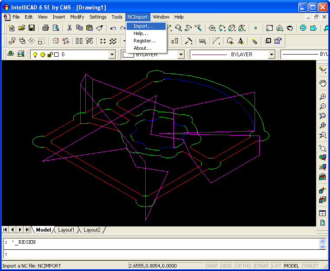The height and width of the screenshot is (271, 330).
Task: Select the Arc tool icon
Action: (x=222, y=28)
